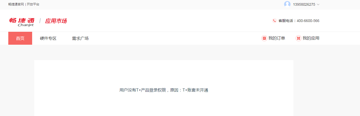Image resolution: width=360 pixels, height=116 pixels.
Task: Open the 硬件专区 tab
Action: pos(48,38)
